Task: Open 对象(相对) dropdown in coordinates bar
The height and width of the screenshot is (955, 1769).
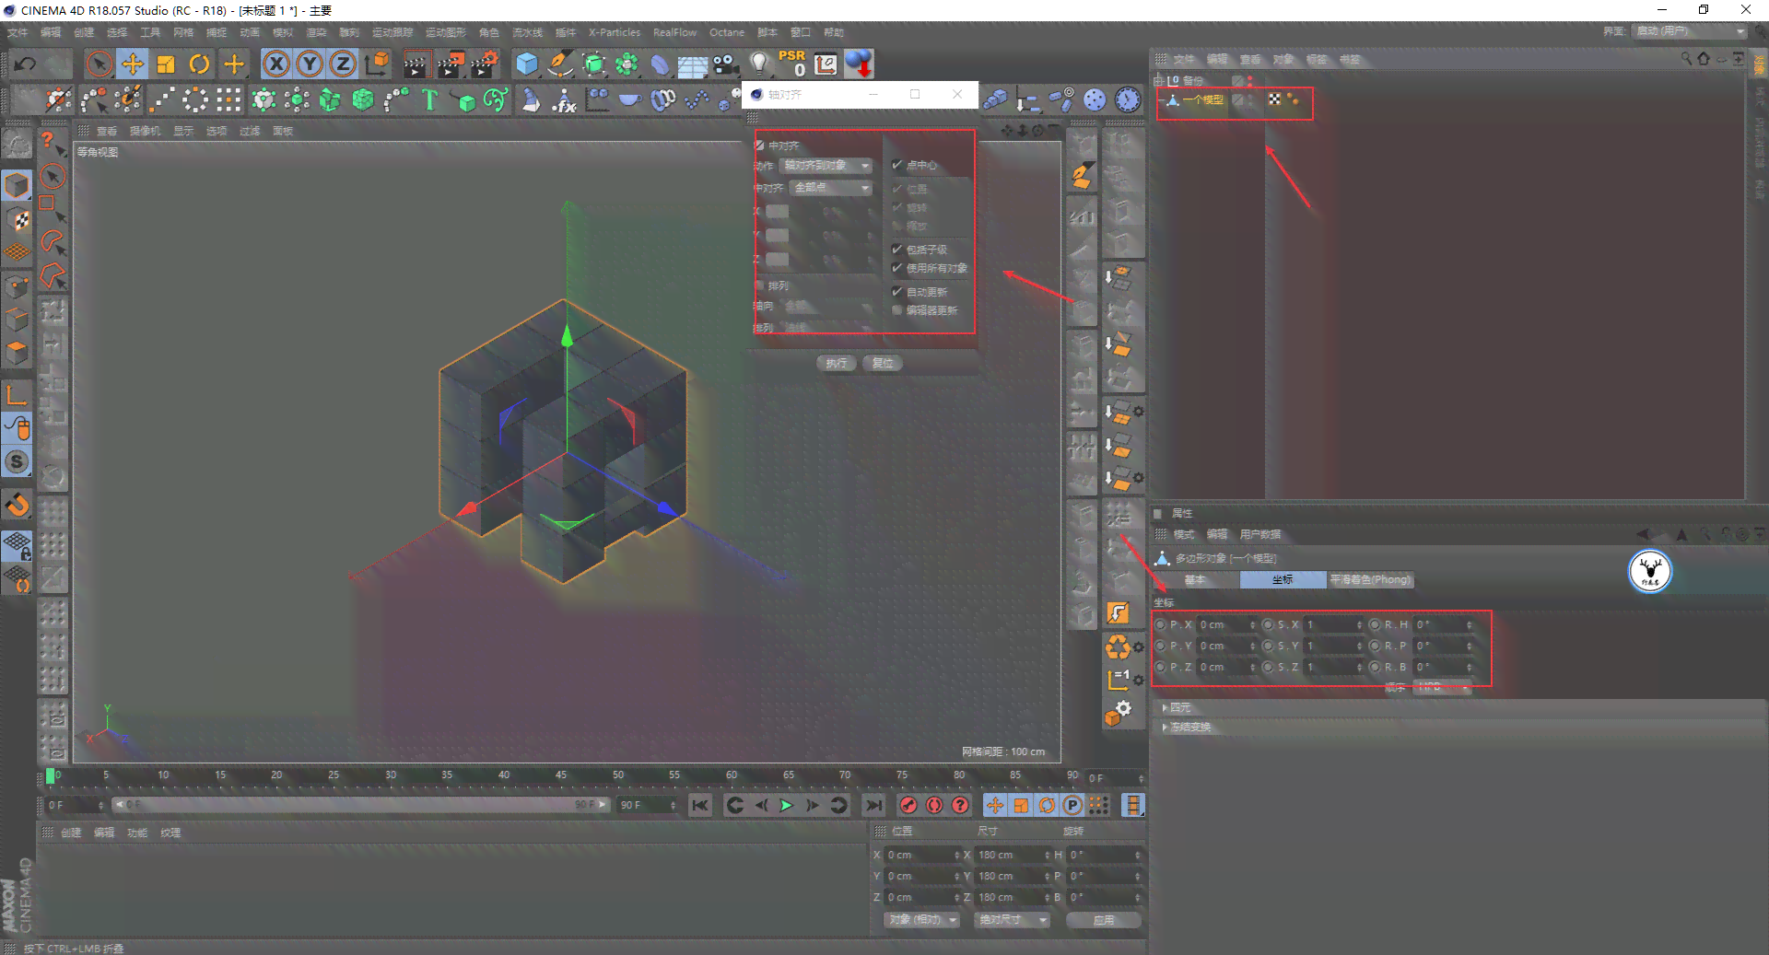Action: [x=922, y=920]
